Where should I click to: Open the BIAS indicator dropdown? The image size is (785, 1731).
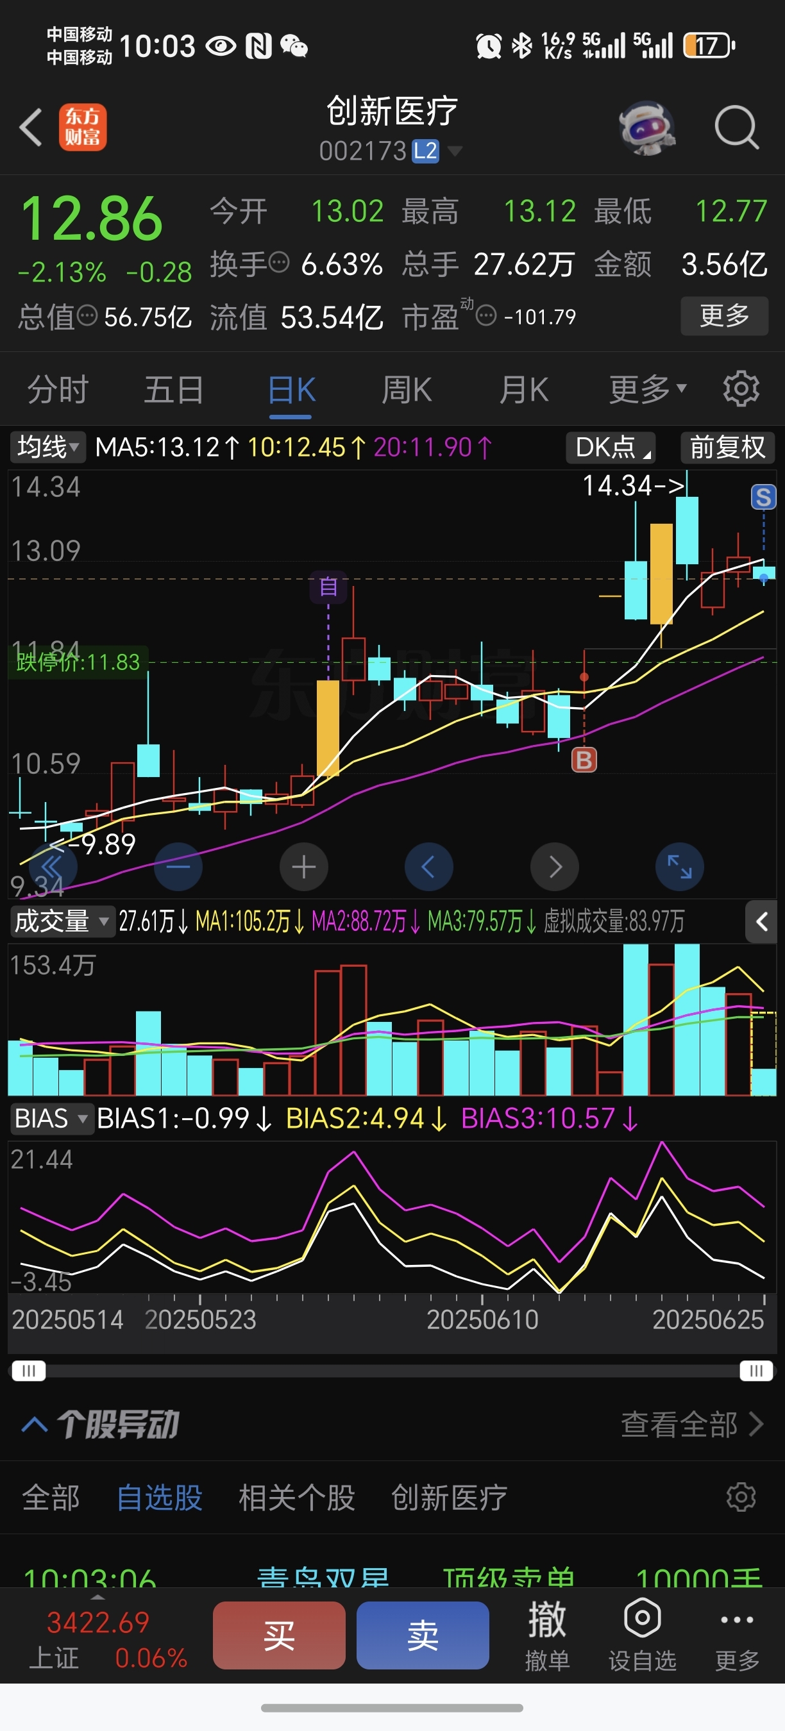(x=51, y=1119)
